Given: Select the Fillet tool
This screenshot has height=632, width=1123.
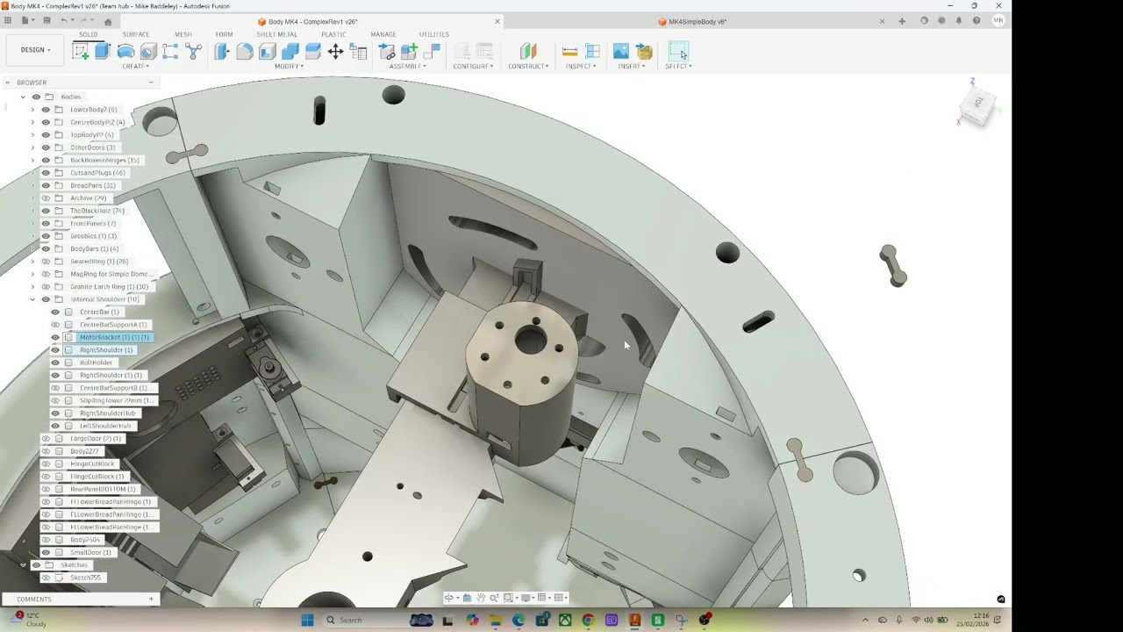Looking at the screenshot, I should pos(245,52).
